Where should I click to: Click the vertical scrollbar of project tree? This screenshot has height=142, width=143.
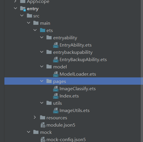pos(142,71)
